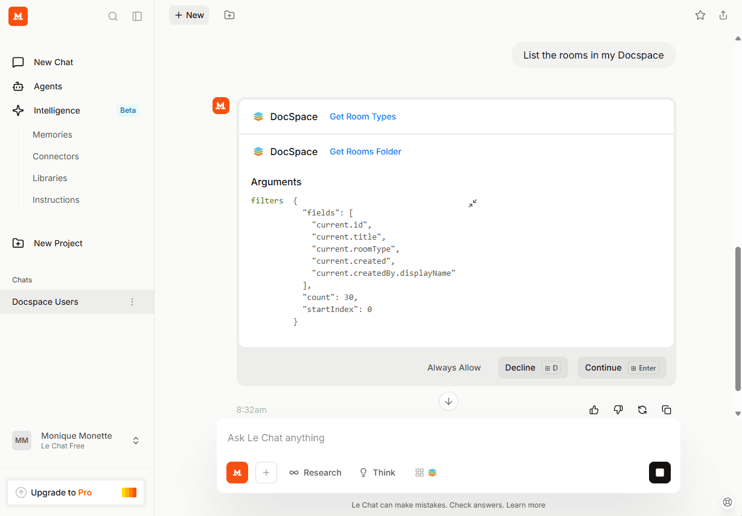Viewport: 742px width, 516px height.
Task: Expand Monique Monette account menu
Action: pos(136,441)
